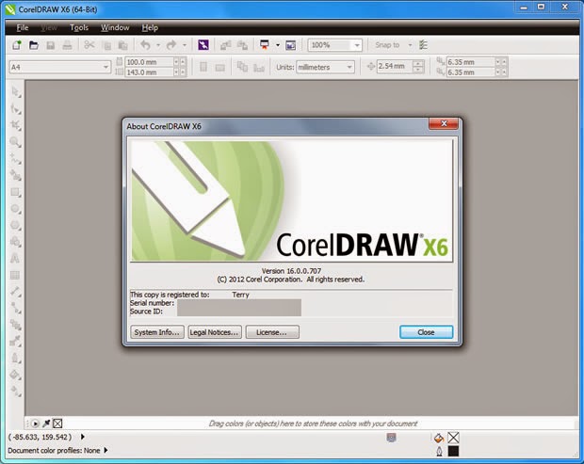Click the Redo arrow icon

[x=171, y=45]
